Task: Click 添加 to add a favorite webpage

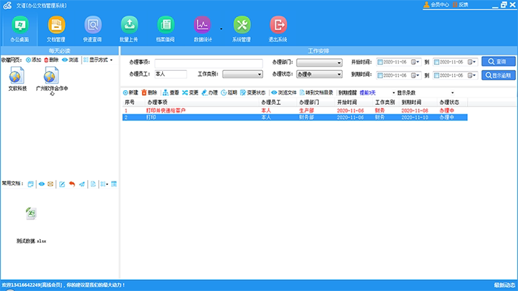Action: tap(33, 60)
